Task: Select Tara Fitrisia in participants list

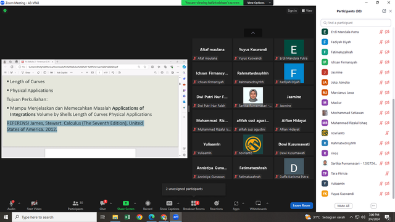Action: 355,173
